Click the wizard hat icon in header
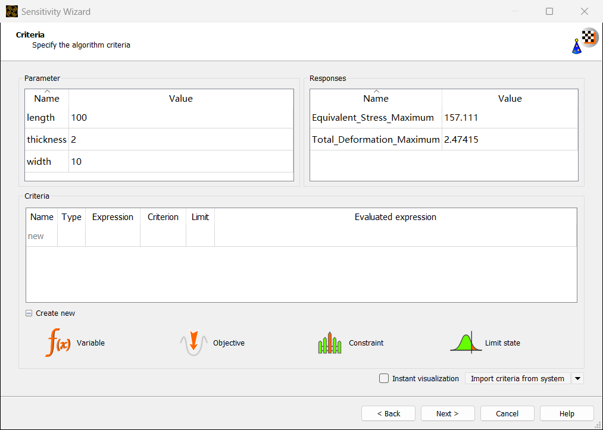Image resolution: width=603 pixels, height=430 pixels. (x=576, y=46)
